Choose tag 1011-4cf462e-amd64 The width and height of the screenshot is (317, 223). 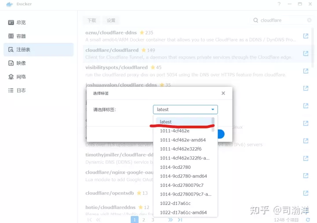(184, 140)
